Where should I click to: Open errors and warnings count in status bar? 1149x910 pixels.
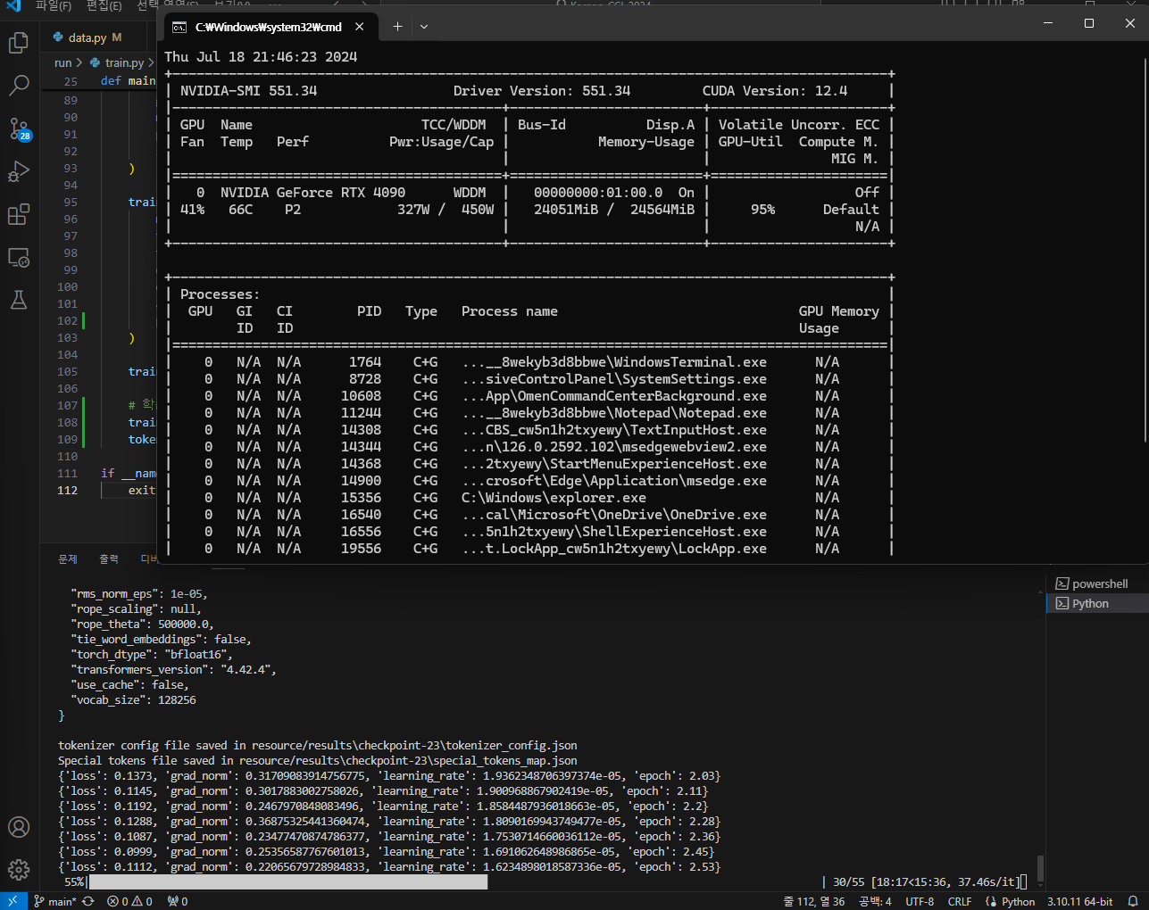pos(129,901)
